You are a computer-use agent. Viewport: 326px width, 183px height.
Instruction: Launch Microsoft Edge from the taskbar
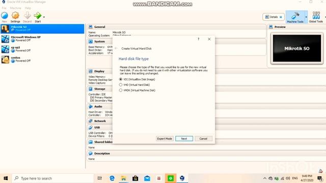pyautogui.click(x=112, y=178)
